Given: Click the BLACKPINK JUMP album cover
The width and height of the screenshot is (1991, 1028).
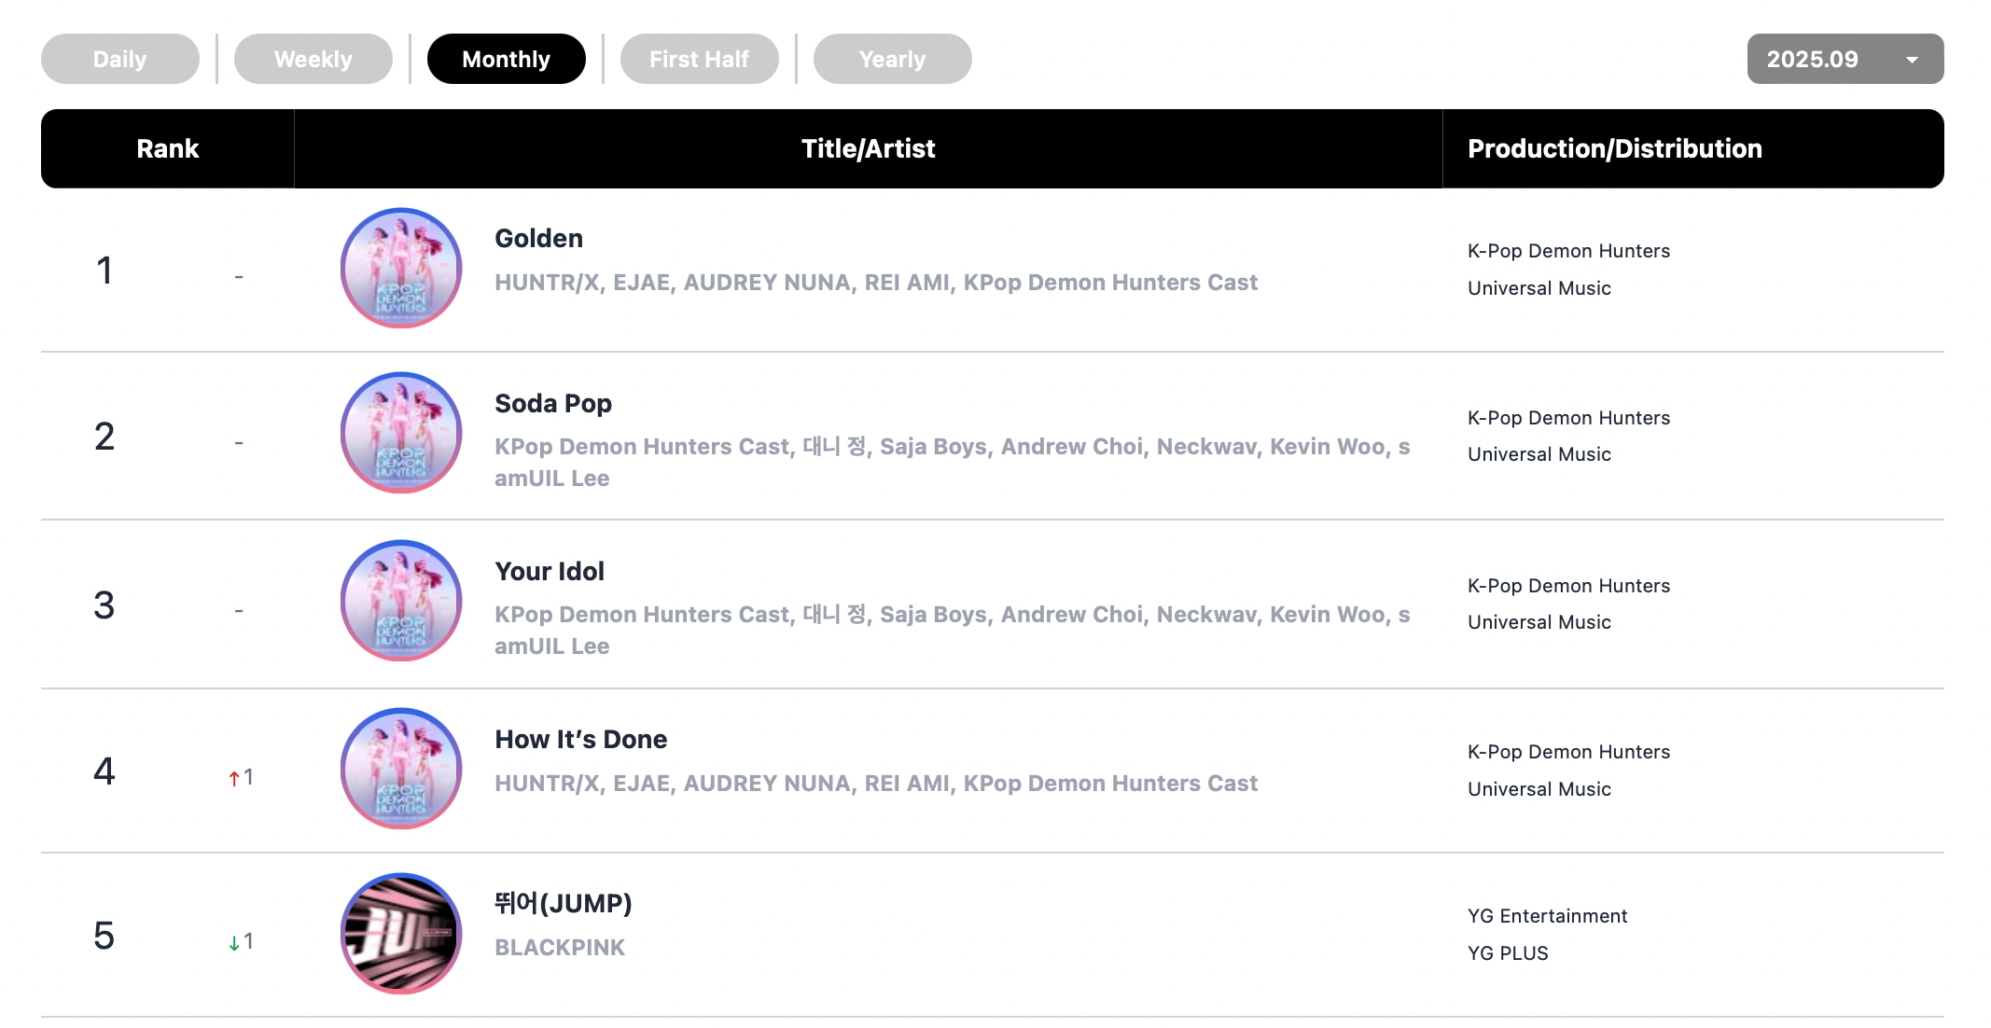Looking at the screenshot, I should [x=401, y=934].
